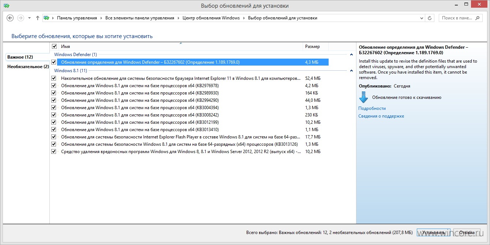Open the dropdown arrow before Панель управления
Screen dimensions: 490x245
coord(53,18)
